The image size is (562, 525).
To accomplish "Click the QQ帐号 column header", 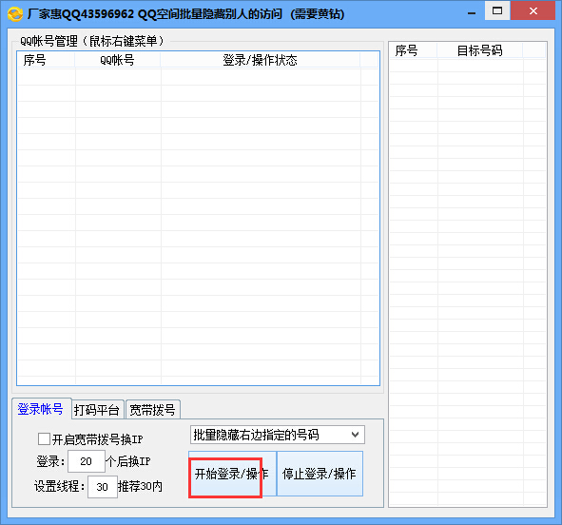I will [118, 60].
